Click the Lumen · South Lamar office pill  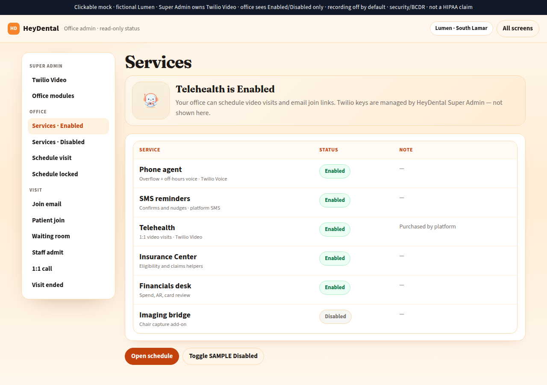point(462,28)
